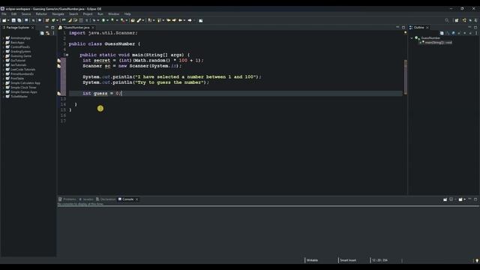Switch to the Problems tab

[67, 199]
